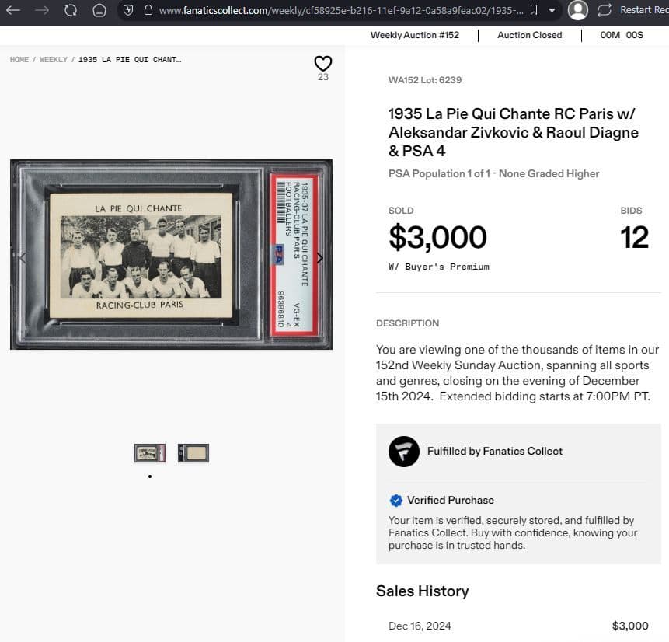669x642 pixels.
Task: Click the blue Verified Purchase checkmark badge
Action: (396, 500)
